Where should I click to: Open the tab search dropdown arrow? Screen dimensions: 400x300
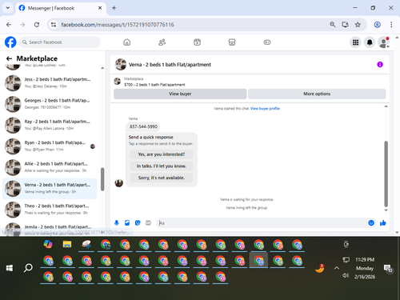(x=8, y=8)
